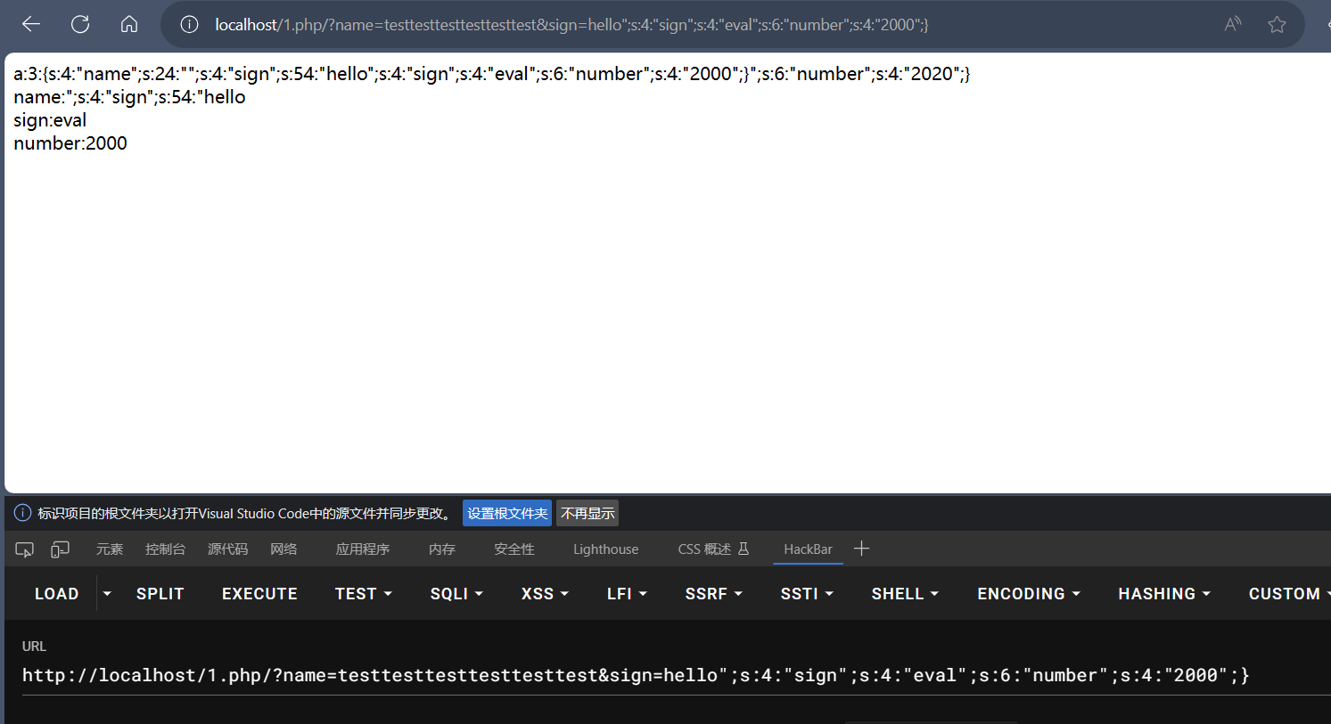Click HackBar SPLIT button
The image size is (1331, 724).
(x=160, y=594)
